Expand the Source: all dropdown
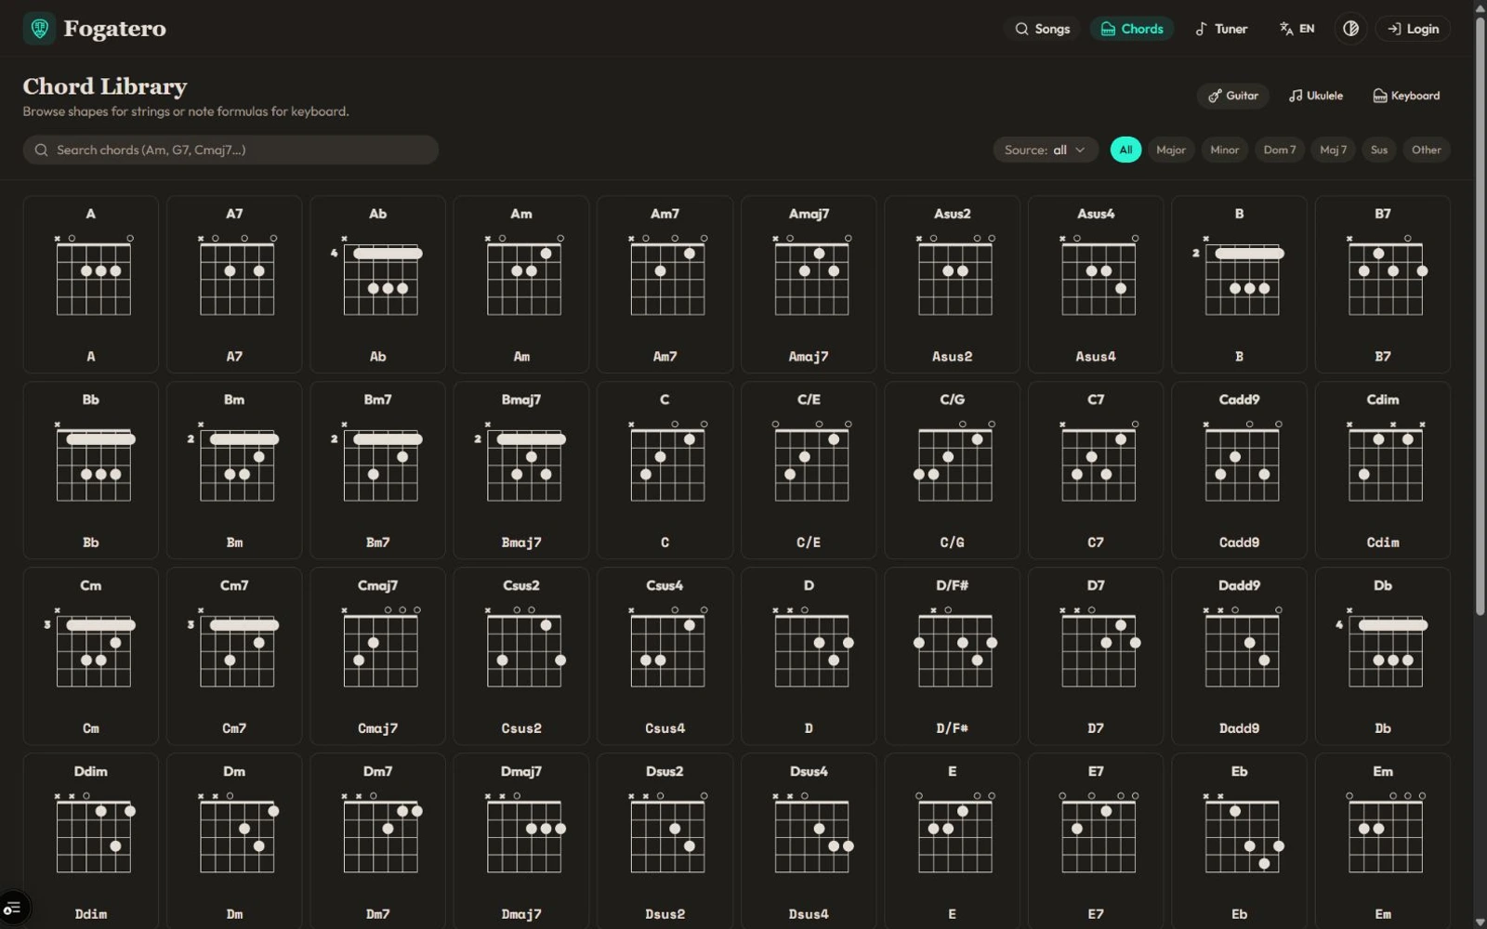 point(1046,150)
